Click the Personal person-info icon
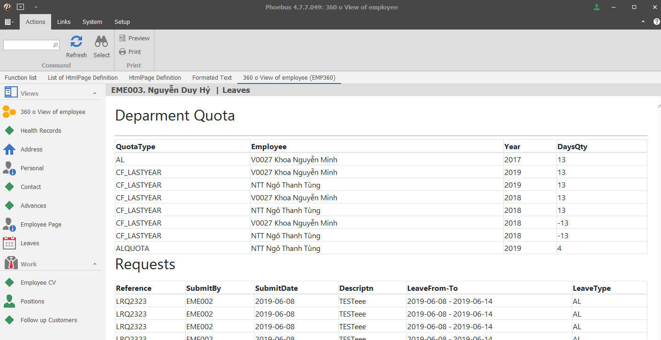 pos(9,168)
